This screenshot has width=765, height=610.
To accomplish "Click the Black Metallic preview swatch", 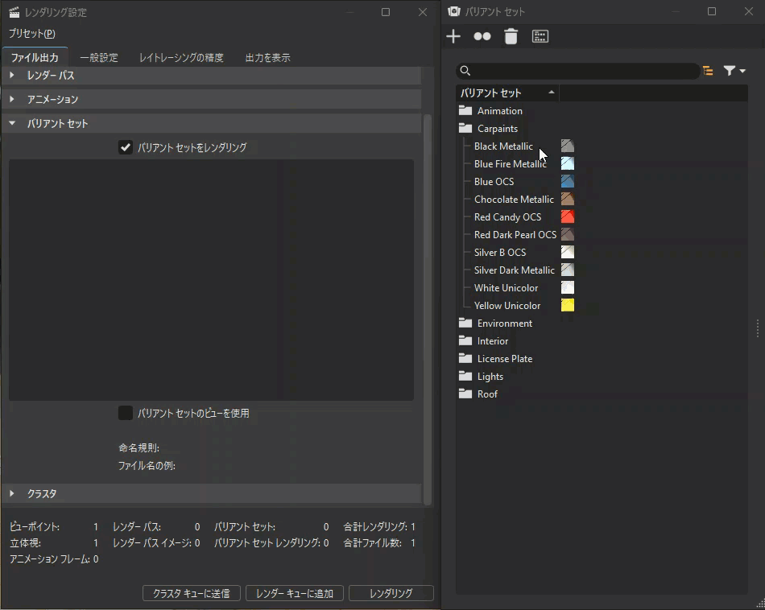I will 568,146.
